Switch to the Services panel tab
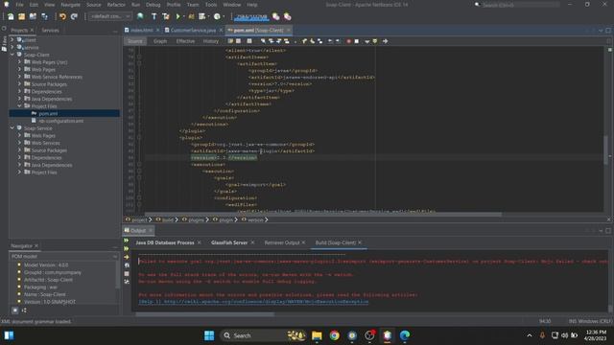614x345 pixels. point(50,30)
